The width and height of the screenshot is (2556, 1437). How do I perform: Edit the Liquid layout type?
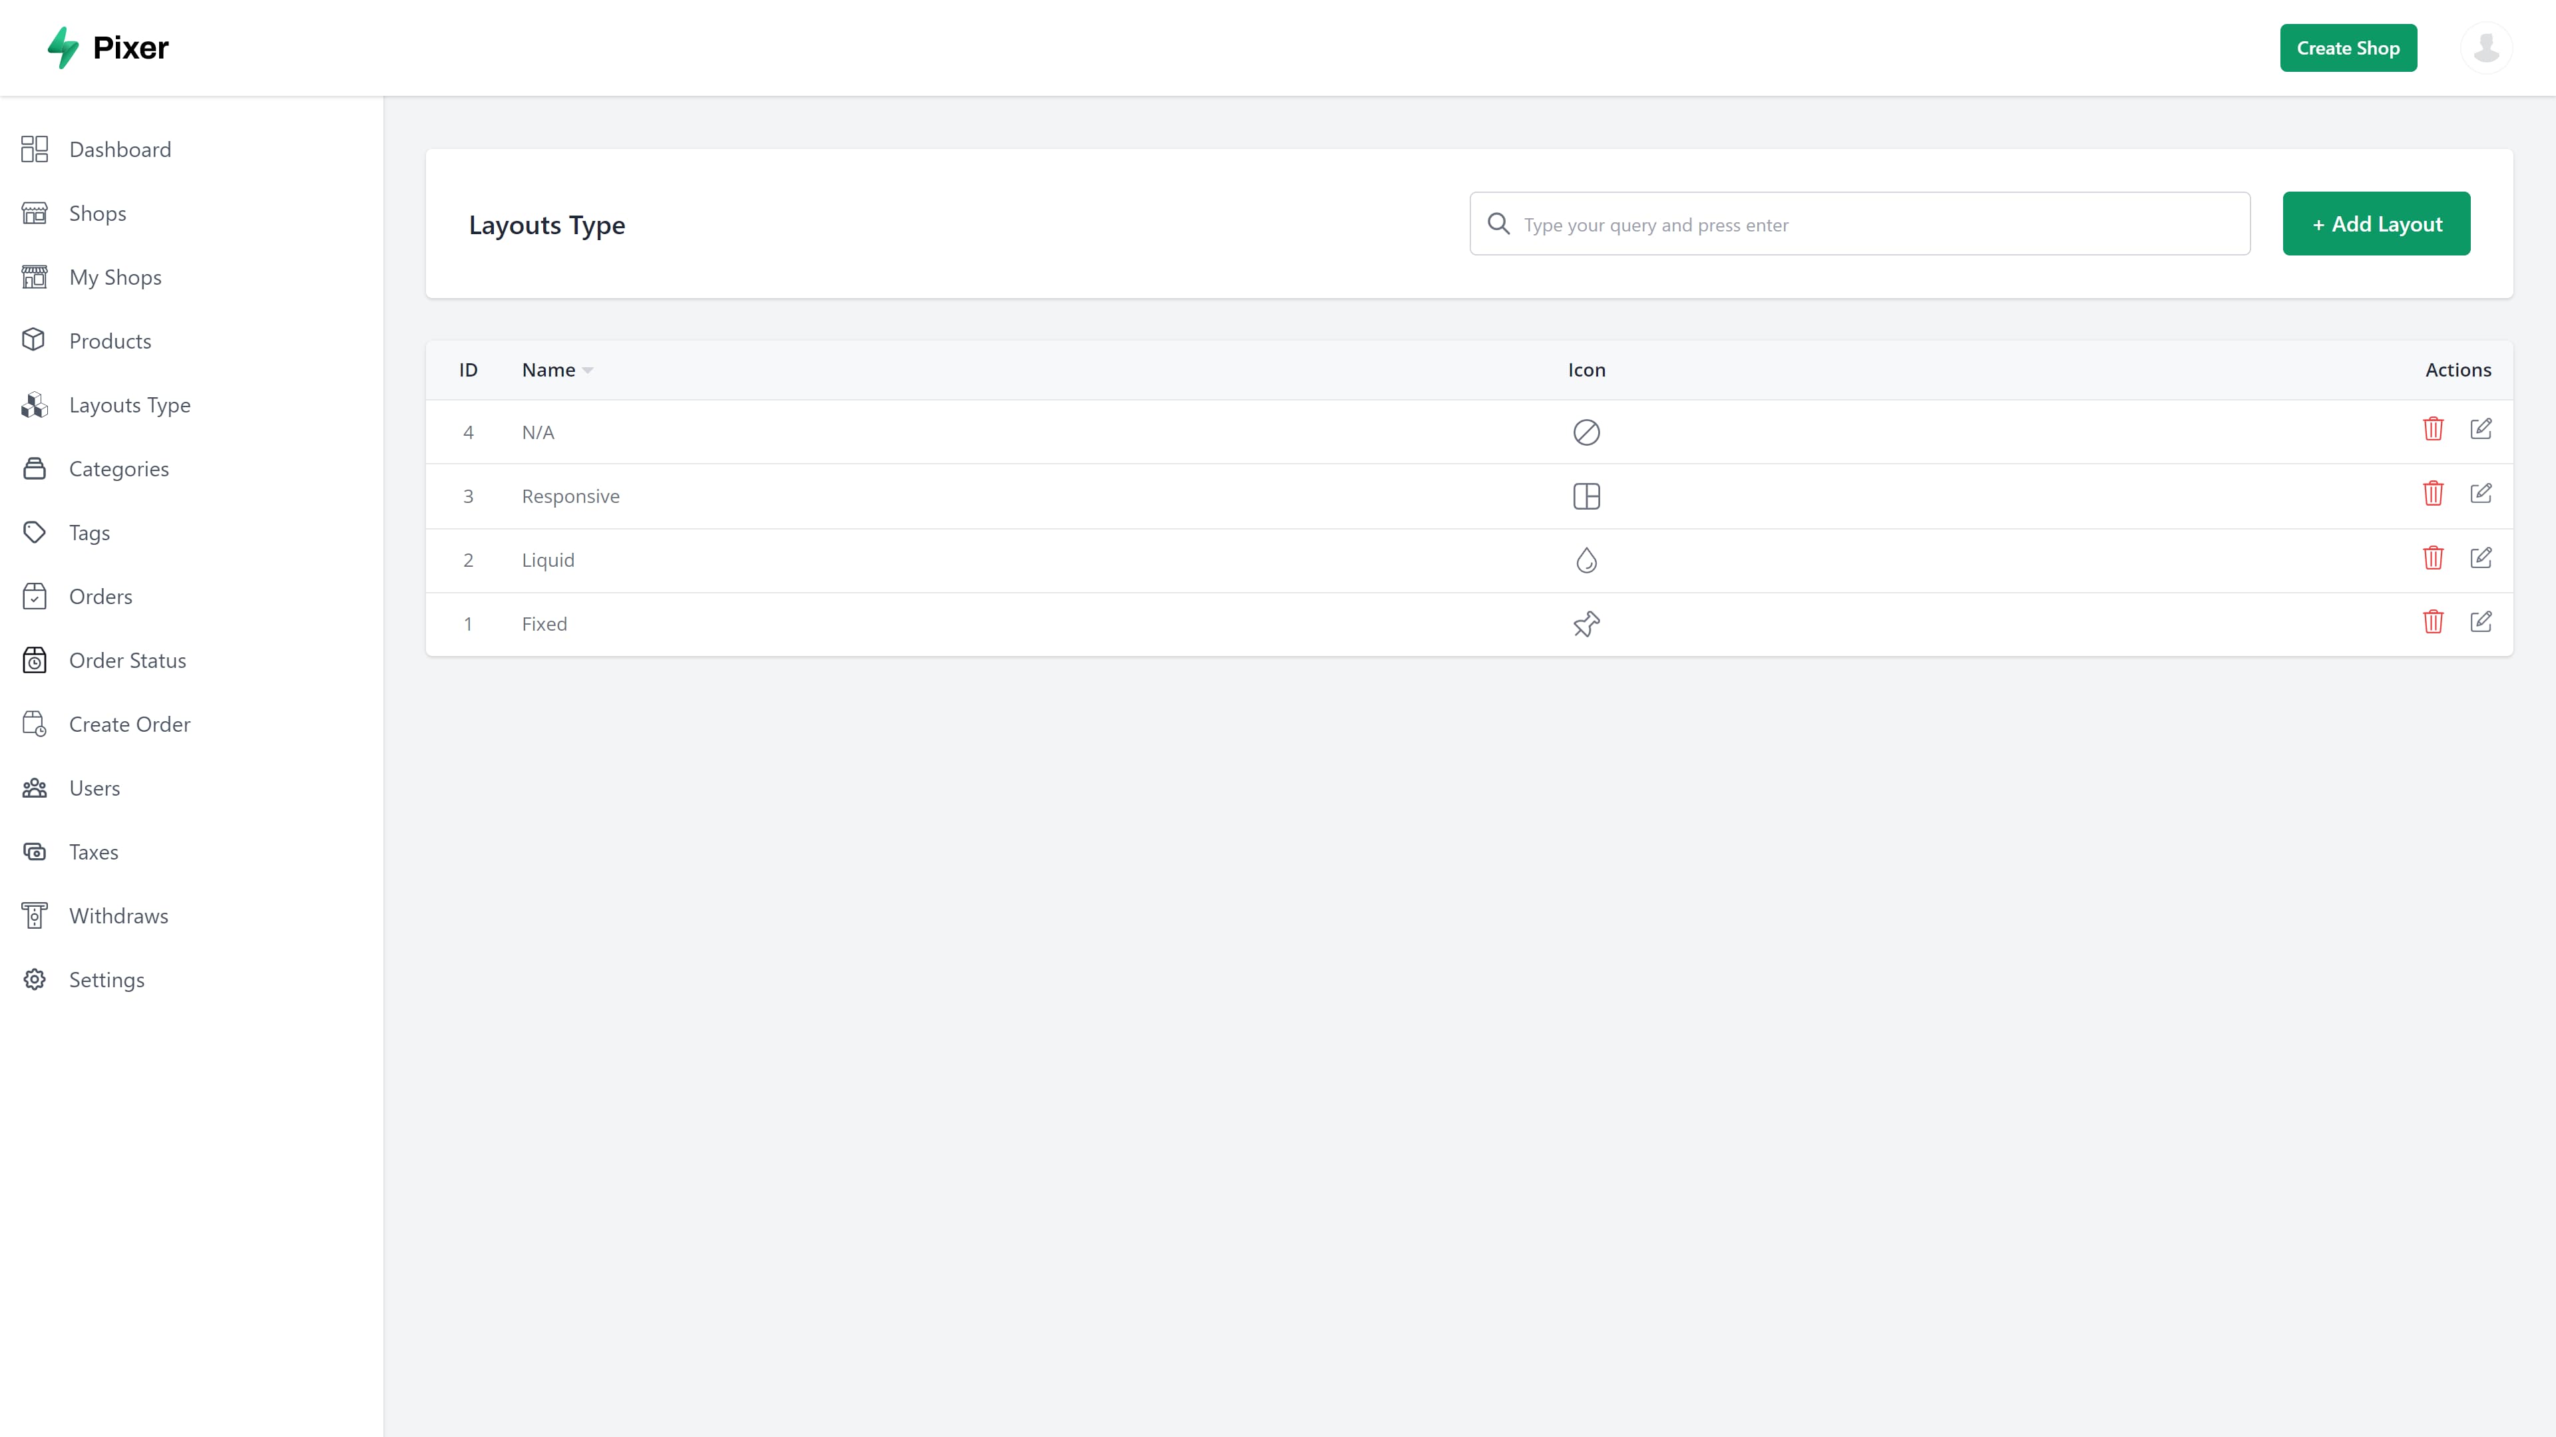[2481, 558]
